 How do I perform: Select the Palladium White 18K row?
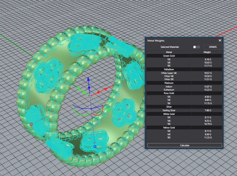click(x=184, y=79)
